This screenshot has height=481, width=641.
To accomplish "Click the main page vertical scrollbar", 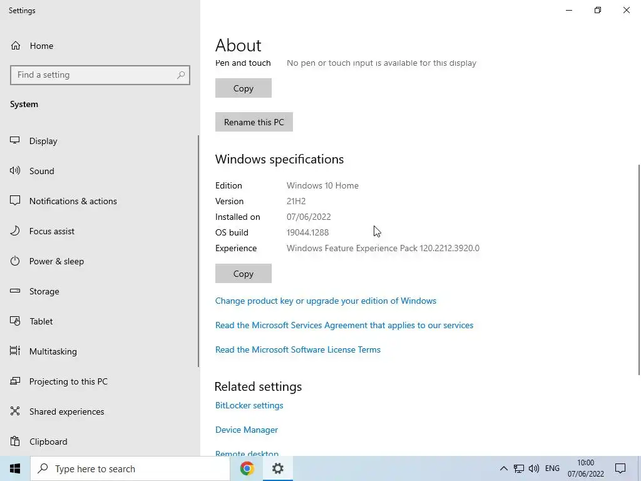I will pyautogui.click(x=639, y=269).
